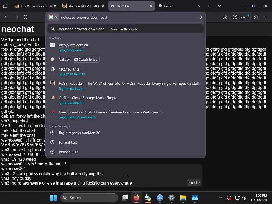Choose the 192.168.1.13 shortcut suggestion
The image size is (272, 204).
(125, 72)
